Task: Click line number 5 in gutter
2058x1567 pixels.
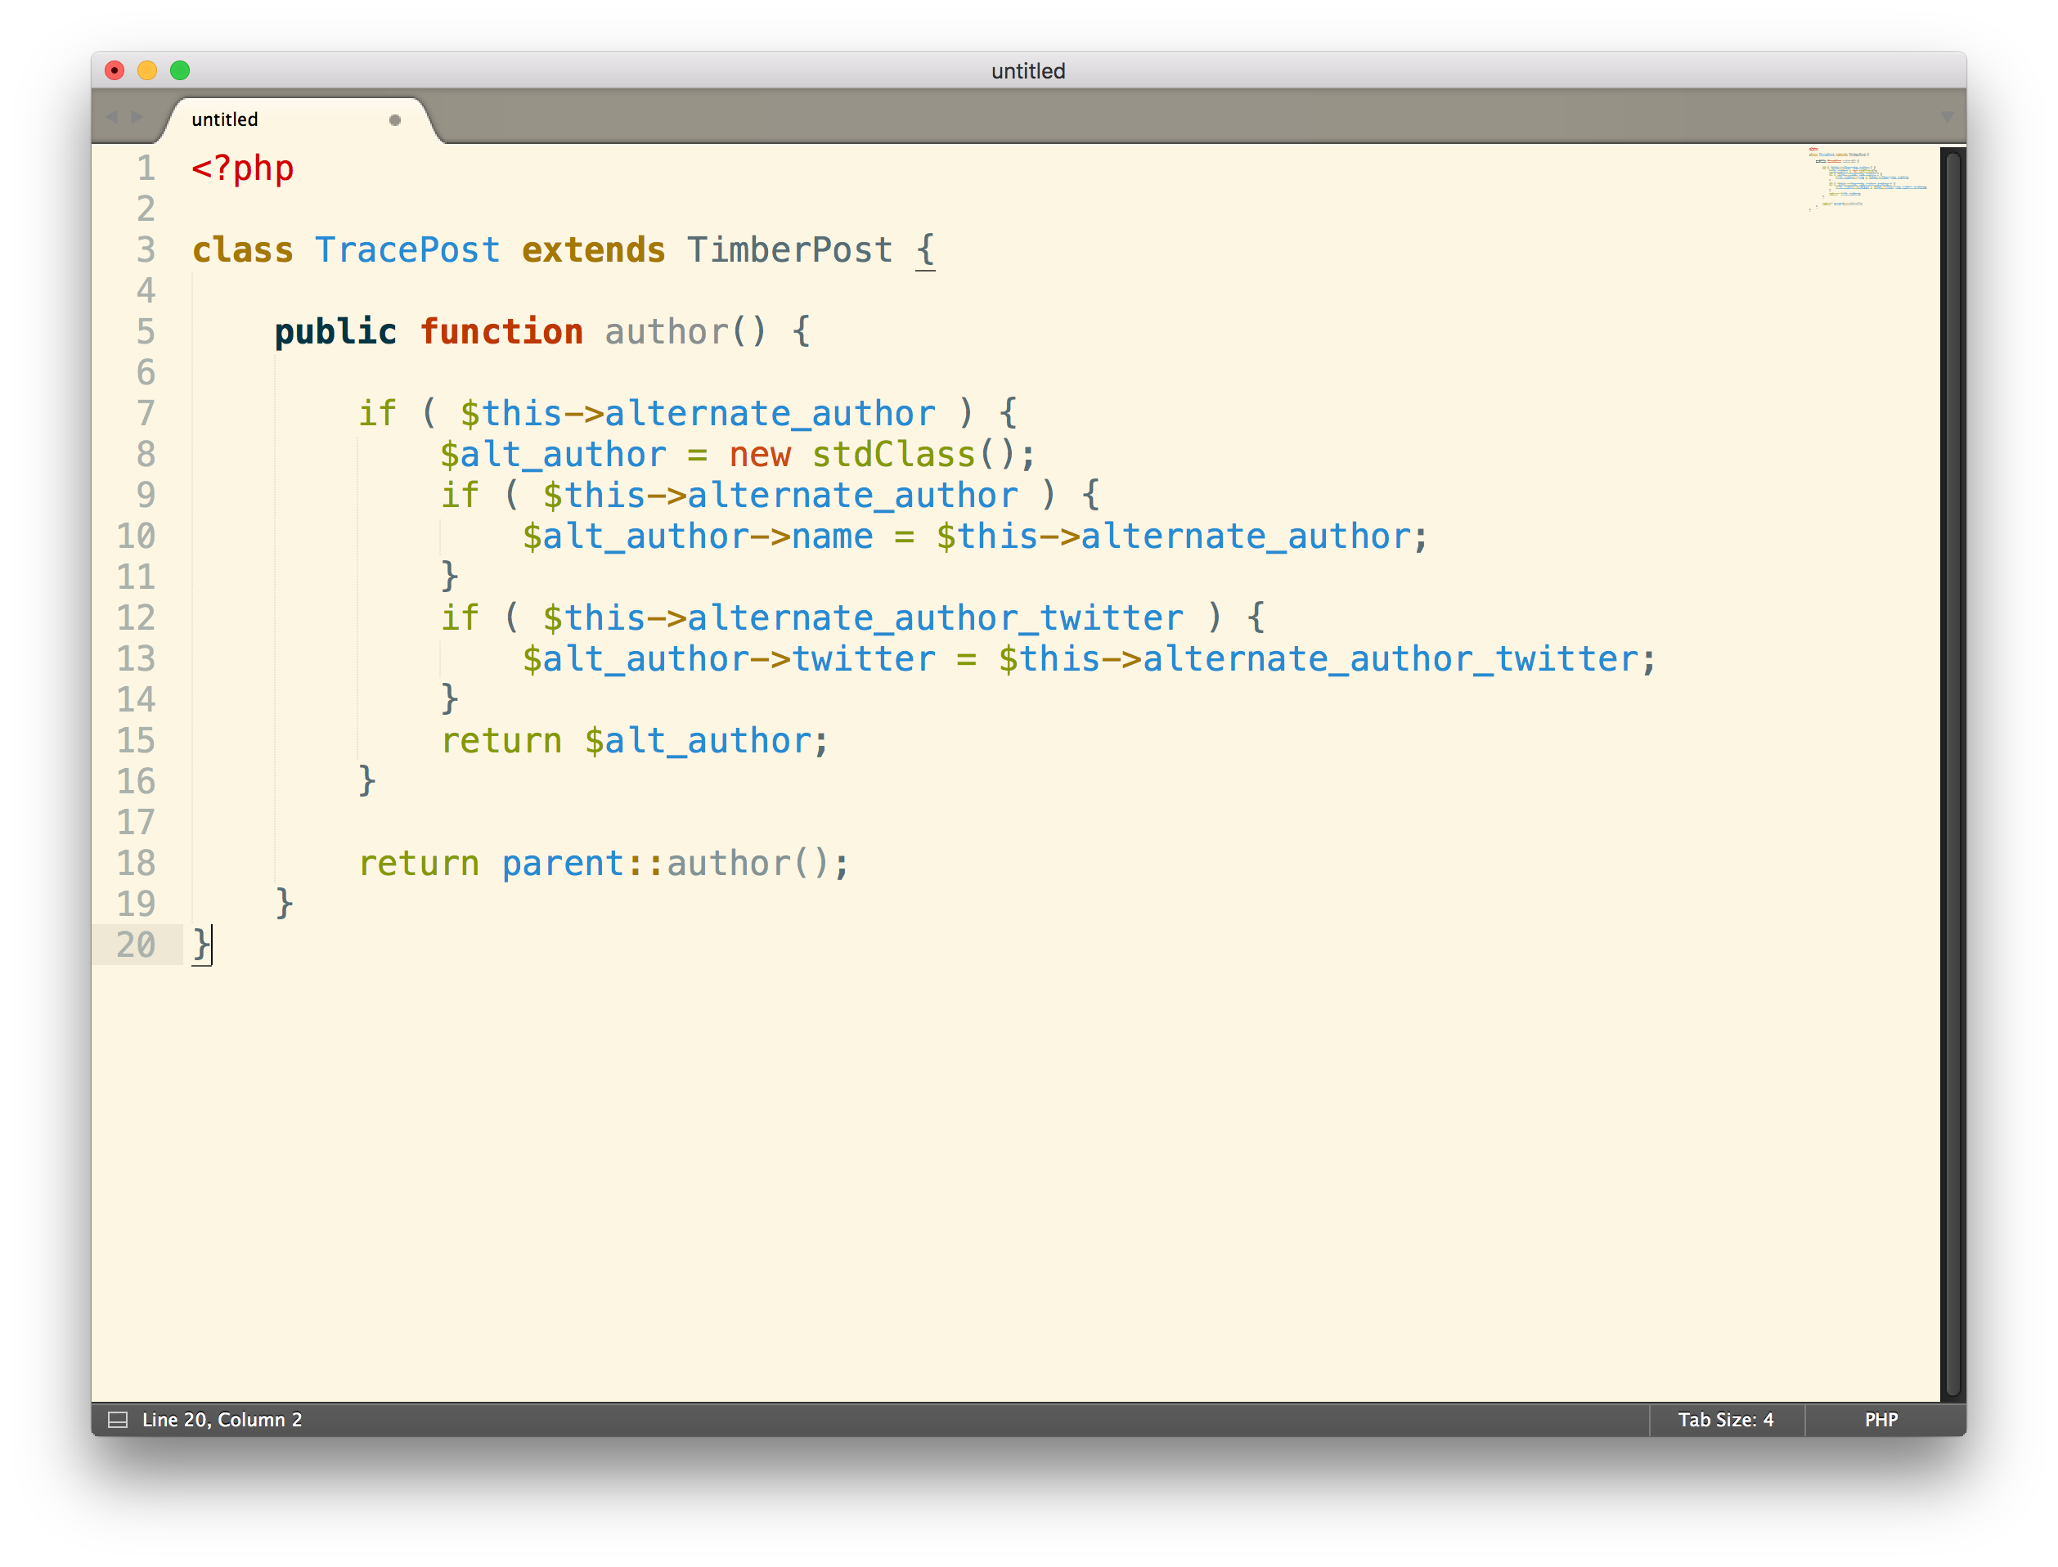Action: 146,332
